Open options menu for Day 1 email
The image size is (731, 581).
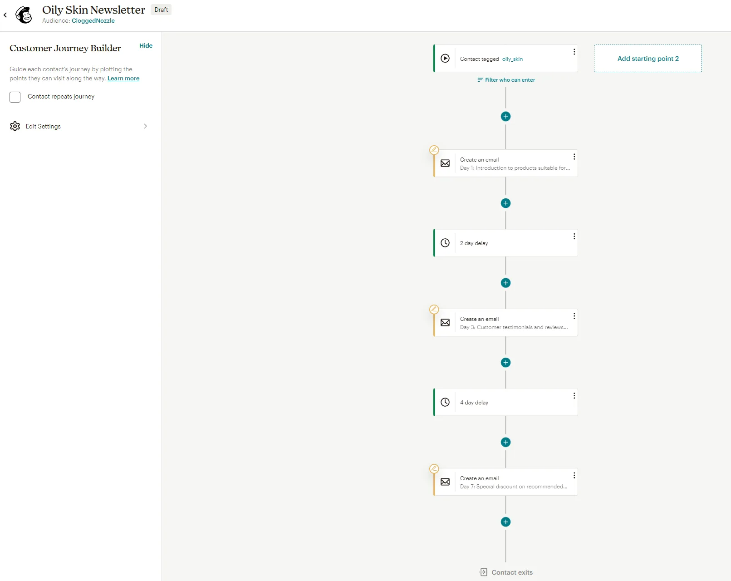[574, 157]
